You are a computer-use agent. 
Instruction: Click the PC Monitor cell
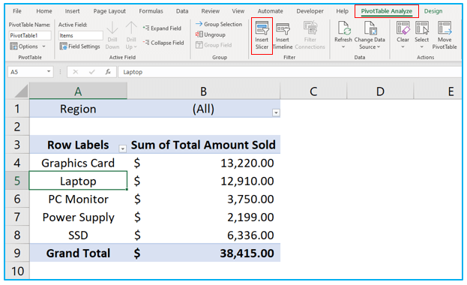78,199
